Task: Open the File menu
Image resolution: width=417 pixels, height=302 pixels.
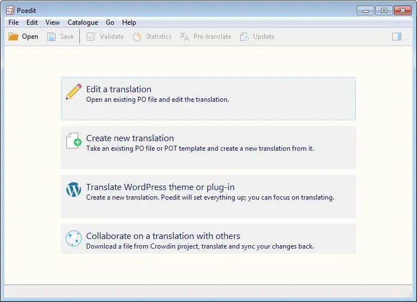Action: 14,22
